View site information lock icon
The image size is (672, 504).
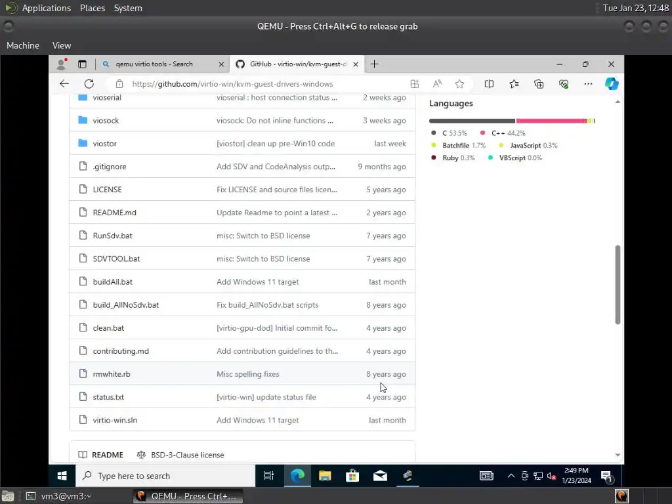119,84
